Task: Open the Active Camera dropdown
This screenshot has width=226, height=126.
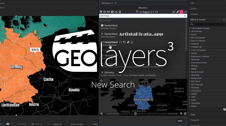Action: click(79, 124)
